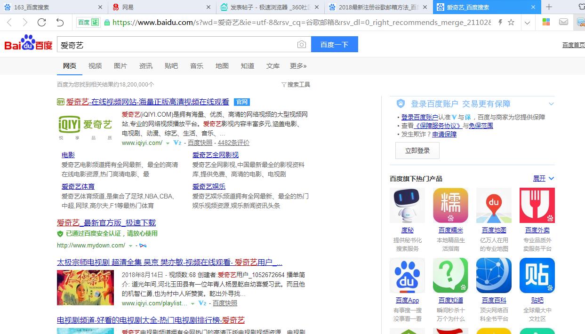585x334 pixels.
Task: Select the 地图 search category
Action: pos(222,66)
